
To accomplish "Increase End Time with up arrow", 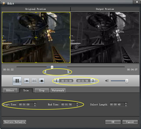I will point(77,103).
